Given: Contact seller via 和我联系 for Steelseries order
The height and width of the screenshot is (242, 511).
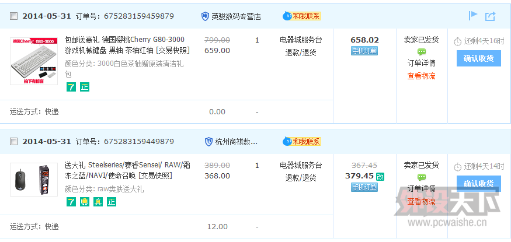Looking at the screenshot, I should coord(302,141).
